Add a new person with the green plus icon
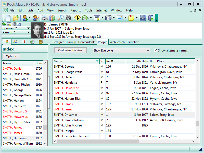204x153 pixels. [x=24, y=18]
